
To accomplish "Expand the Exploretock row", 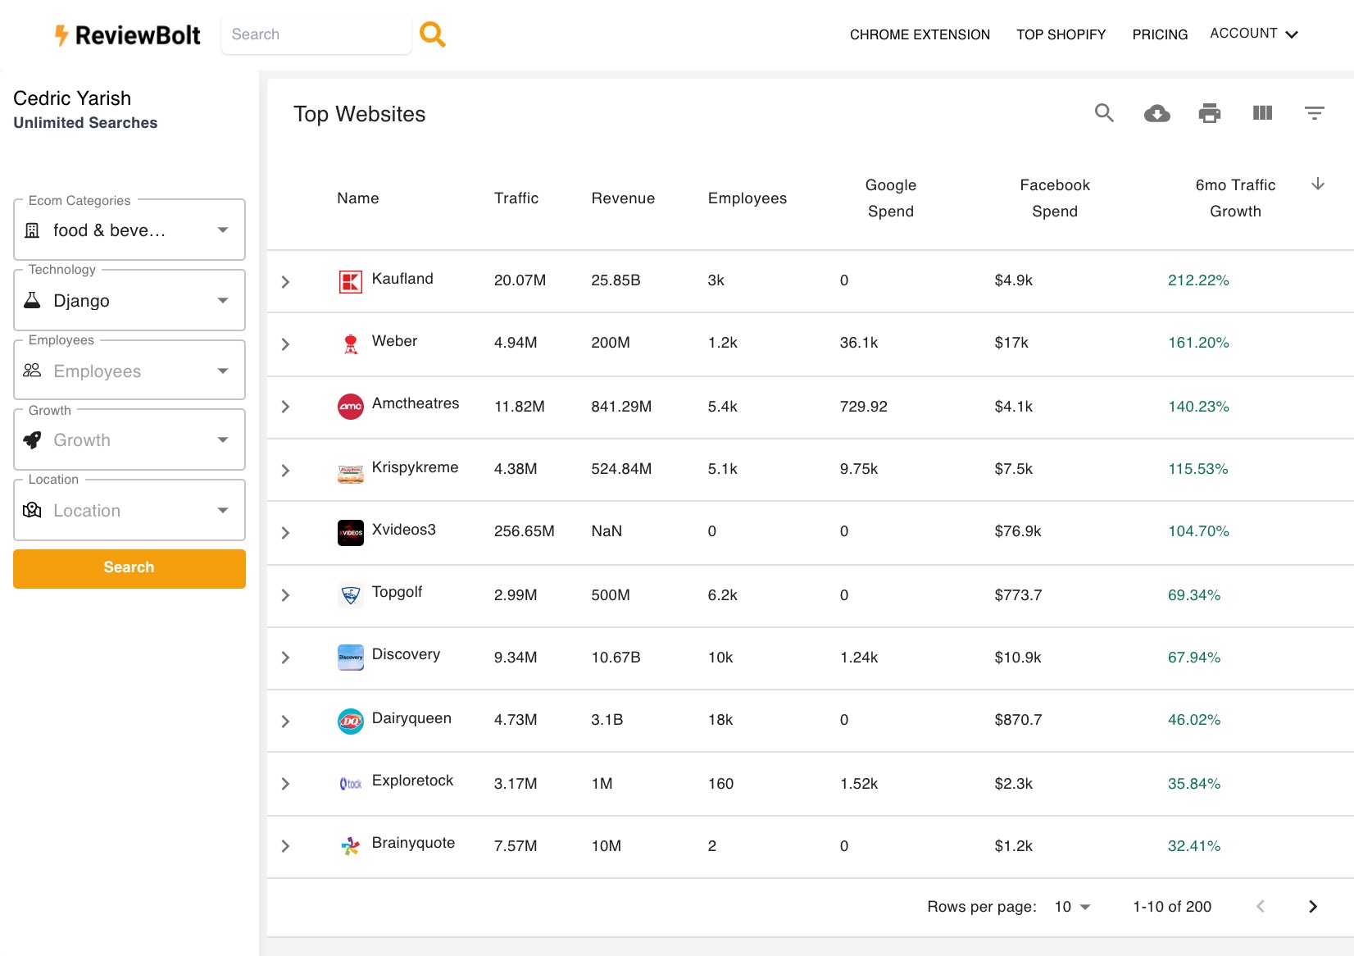I will [x=285, y=784].
